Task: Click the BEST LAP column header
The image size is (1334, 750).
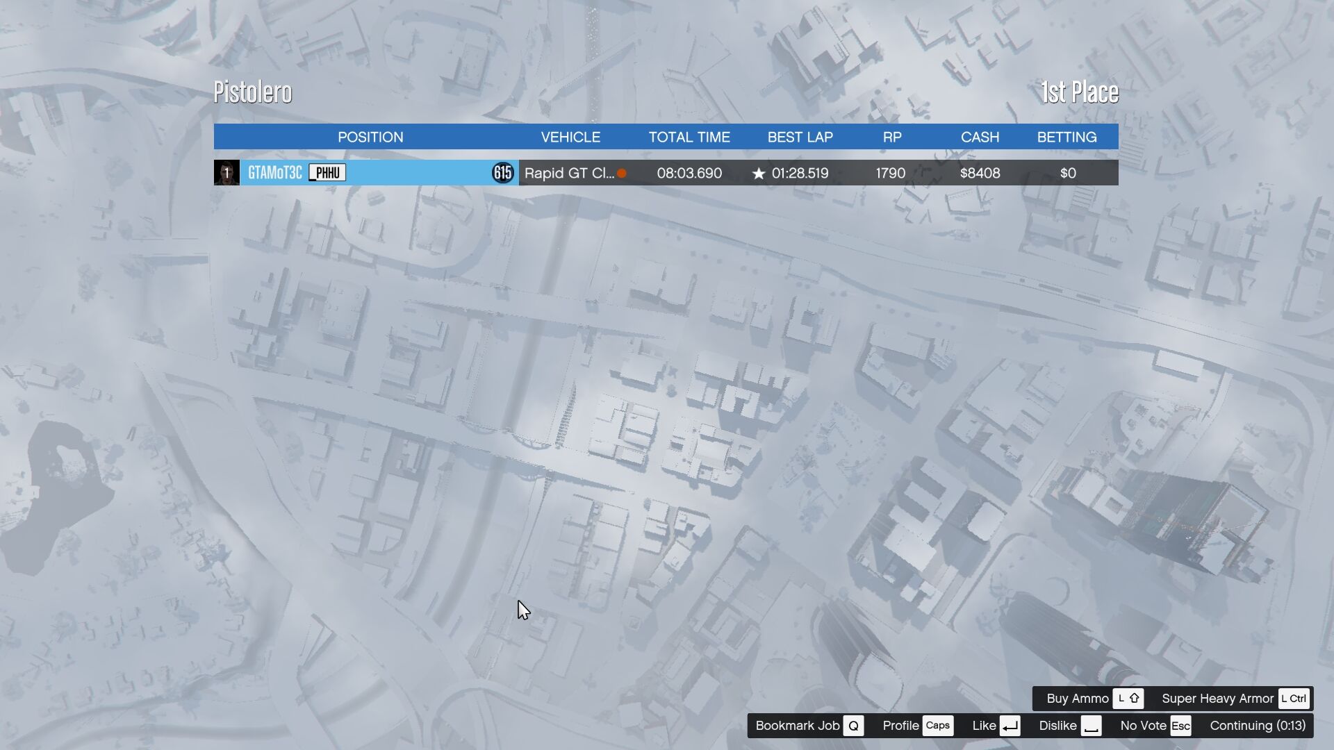Action: [x=800, y=137]
